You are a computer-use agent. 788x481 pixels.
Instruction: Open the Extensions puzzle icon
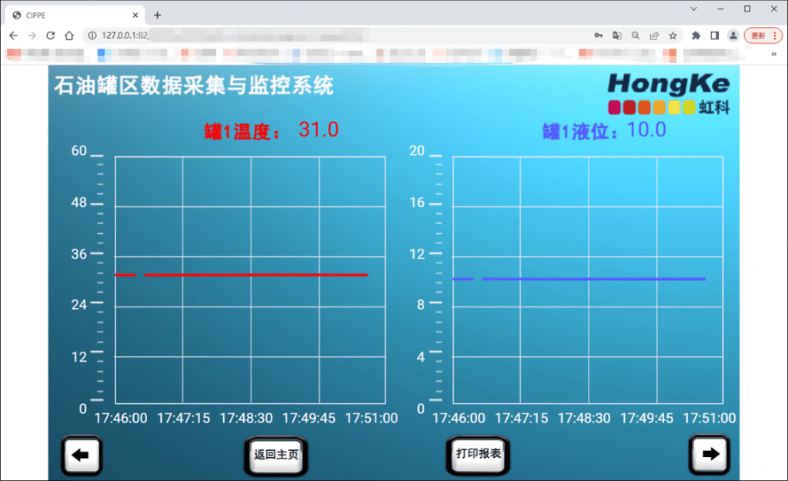pyautogui.click(x=696, y=35)
